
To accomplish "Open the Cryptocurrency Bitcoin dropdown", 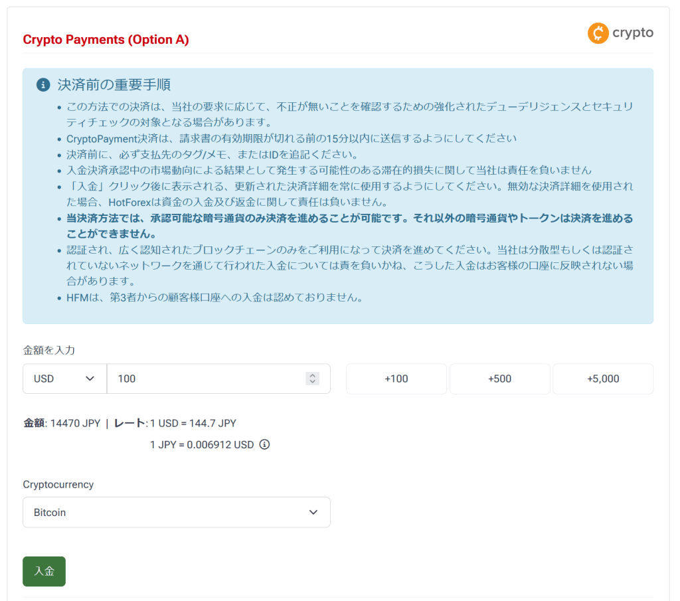I will click(177, 512).
